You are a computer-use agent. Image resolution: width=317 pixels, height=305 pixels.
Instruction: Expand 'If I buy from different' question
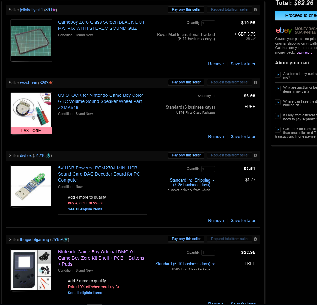coord(278,116)
